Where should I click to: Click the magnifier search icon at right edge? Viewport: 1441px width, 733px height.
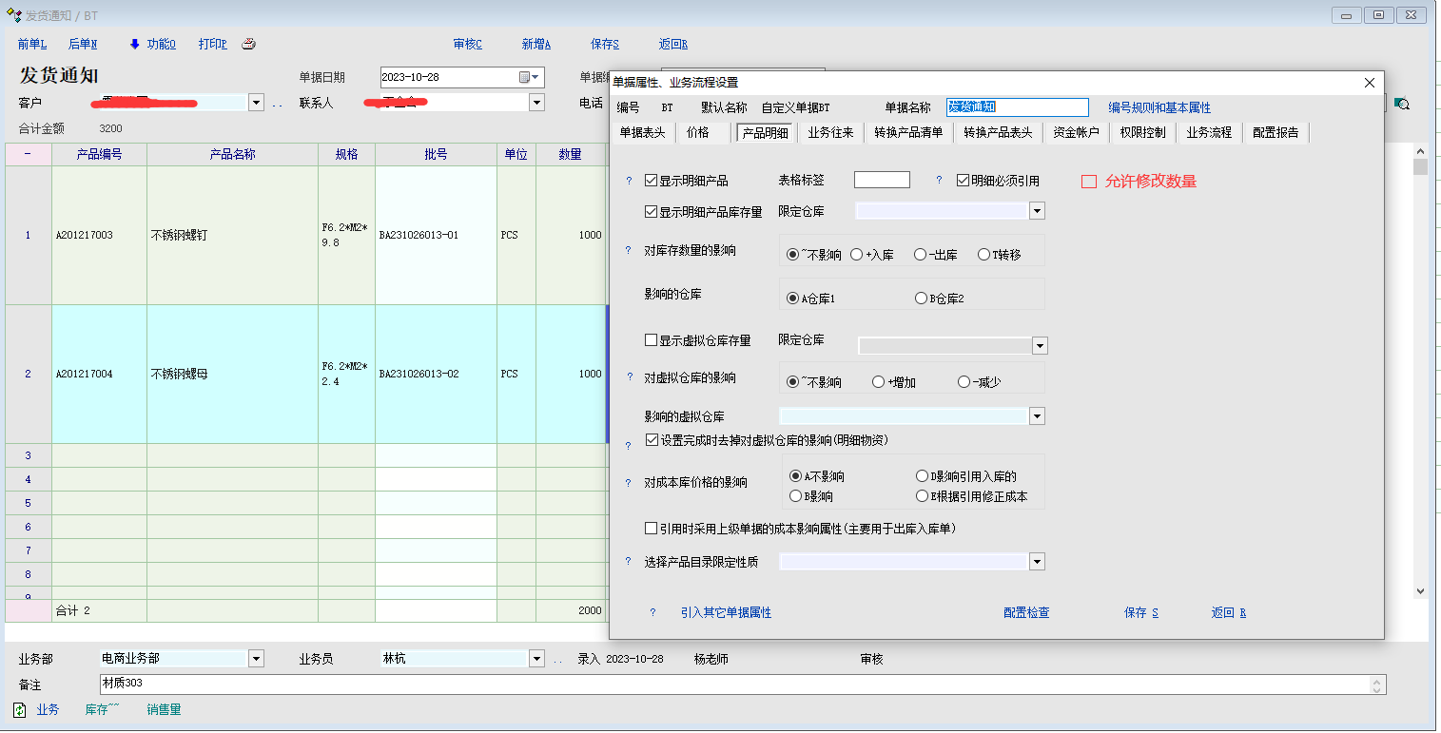pyautogui.click(x=1401, y=105)
